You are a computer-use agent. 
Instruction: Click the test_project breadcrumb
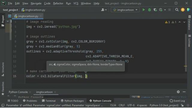tap(10, 10)
